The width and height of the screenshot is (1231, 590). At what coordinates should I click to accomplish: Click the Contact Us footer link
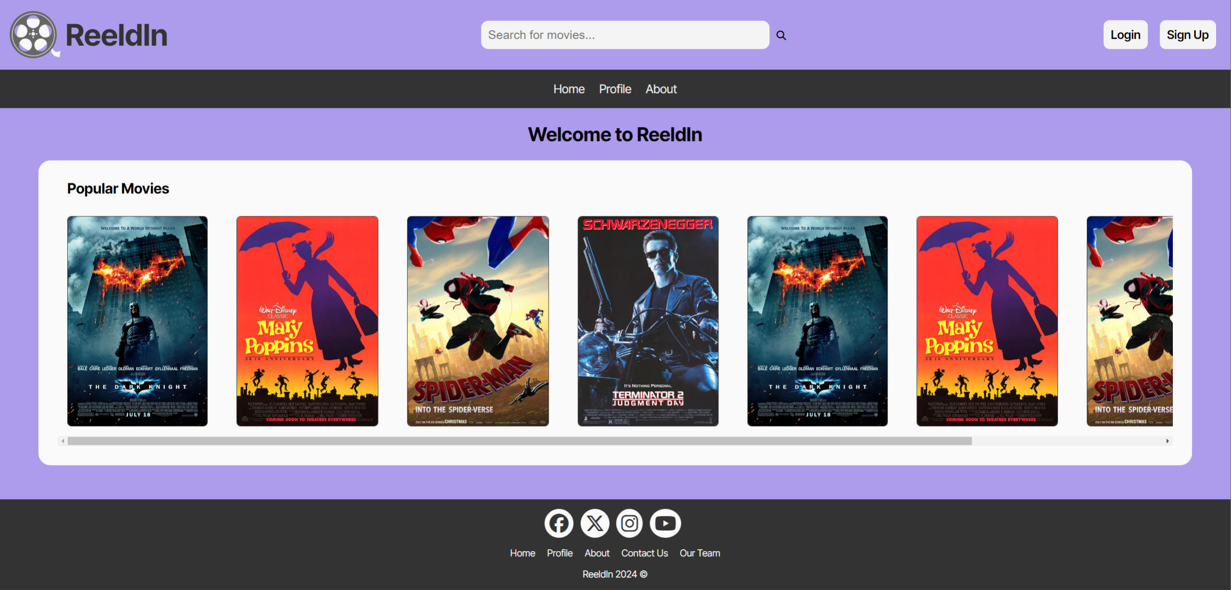(x=644, y=553)
